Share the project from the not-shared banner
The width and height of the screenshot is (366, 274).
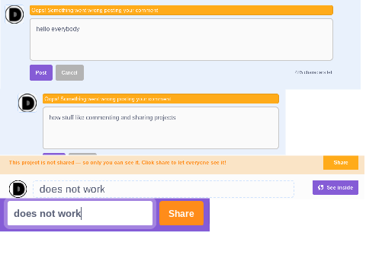(341, 163)
